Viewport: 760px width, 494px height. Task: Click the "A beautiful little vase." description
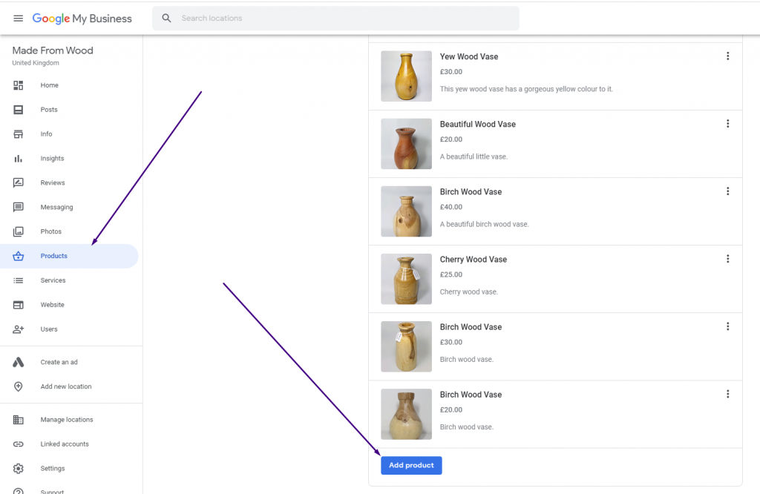point(474,157)
